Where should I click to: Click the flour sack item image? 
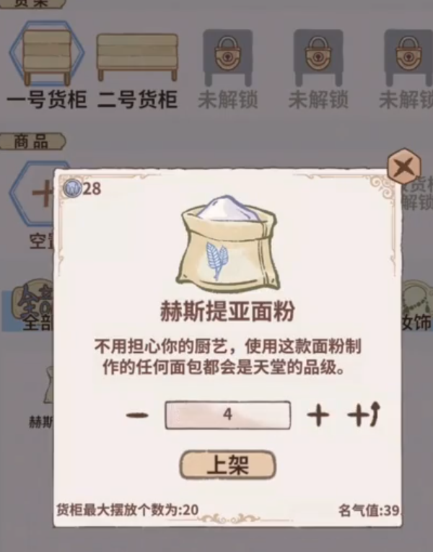[228, 243]
